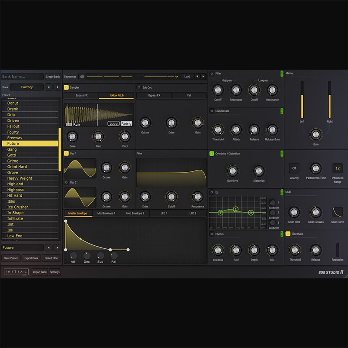348x348 pixels.
Task: Click the Lowpass Resonance knob
Action: click(x=272, y=90)
